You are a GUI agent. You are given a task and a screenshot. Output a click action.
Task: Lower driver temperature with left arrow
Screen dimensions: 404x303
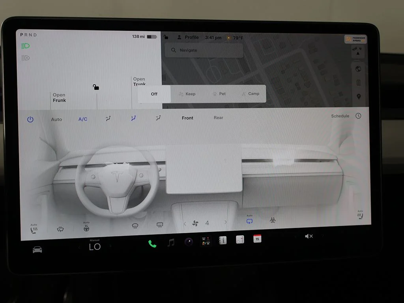point(79,247)
